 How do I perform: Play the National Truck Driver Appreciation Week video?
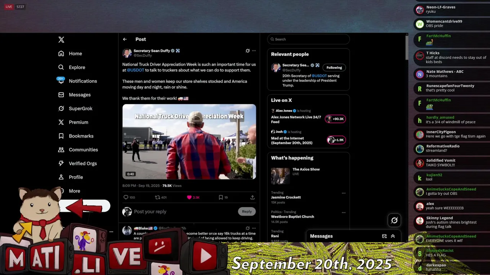[x=189, y=142]
